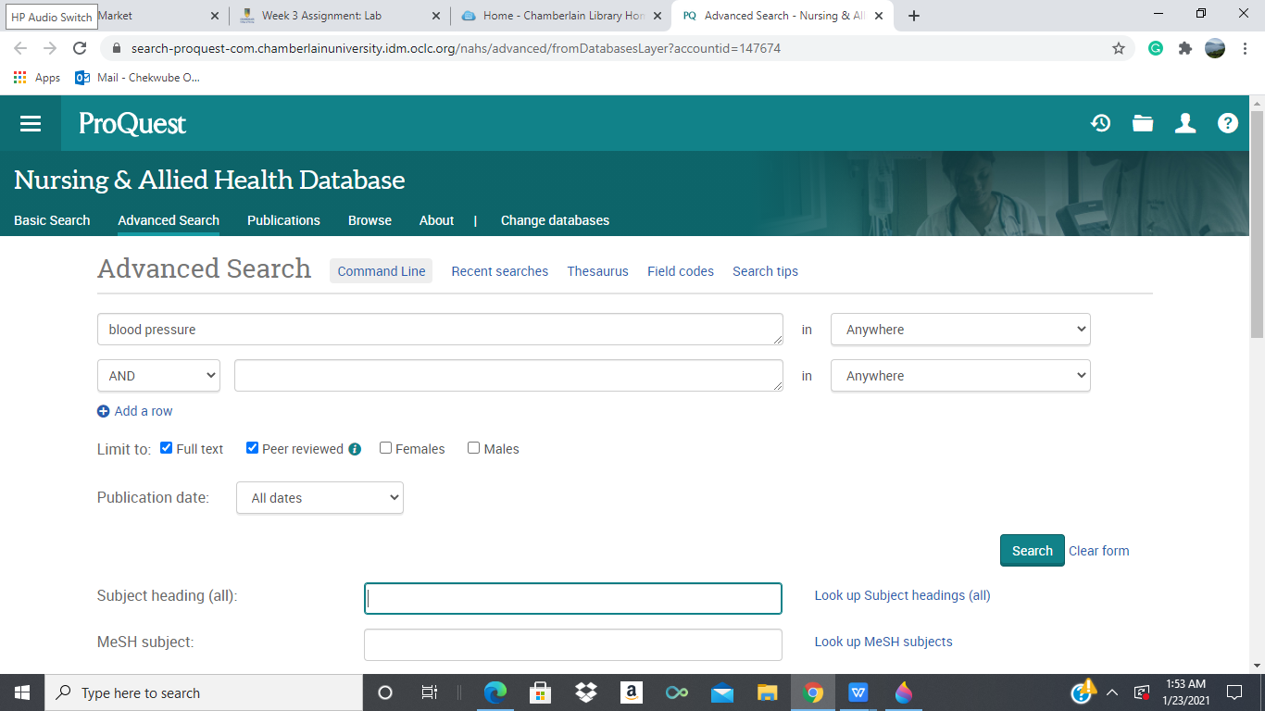
Task: Open File Explorer from the taskbar
Action: (x=768, y=692)
